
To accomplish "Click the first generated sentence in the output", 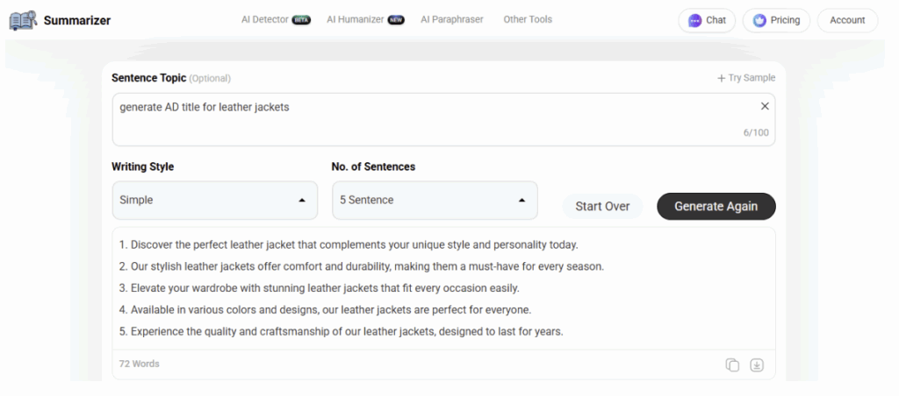I will pos(349,244).
